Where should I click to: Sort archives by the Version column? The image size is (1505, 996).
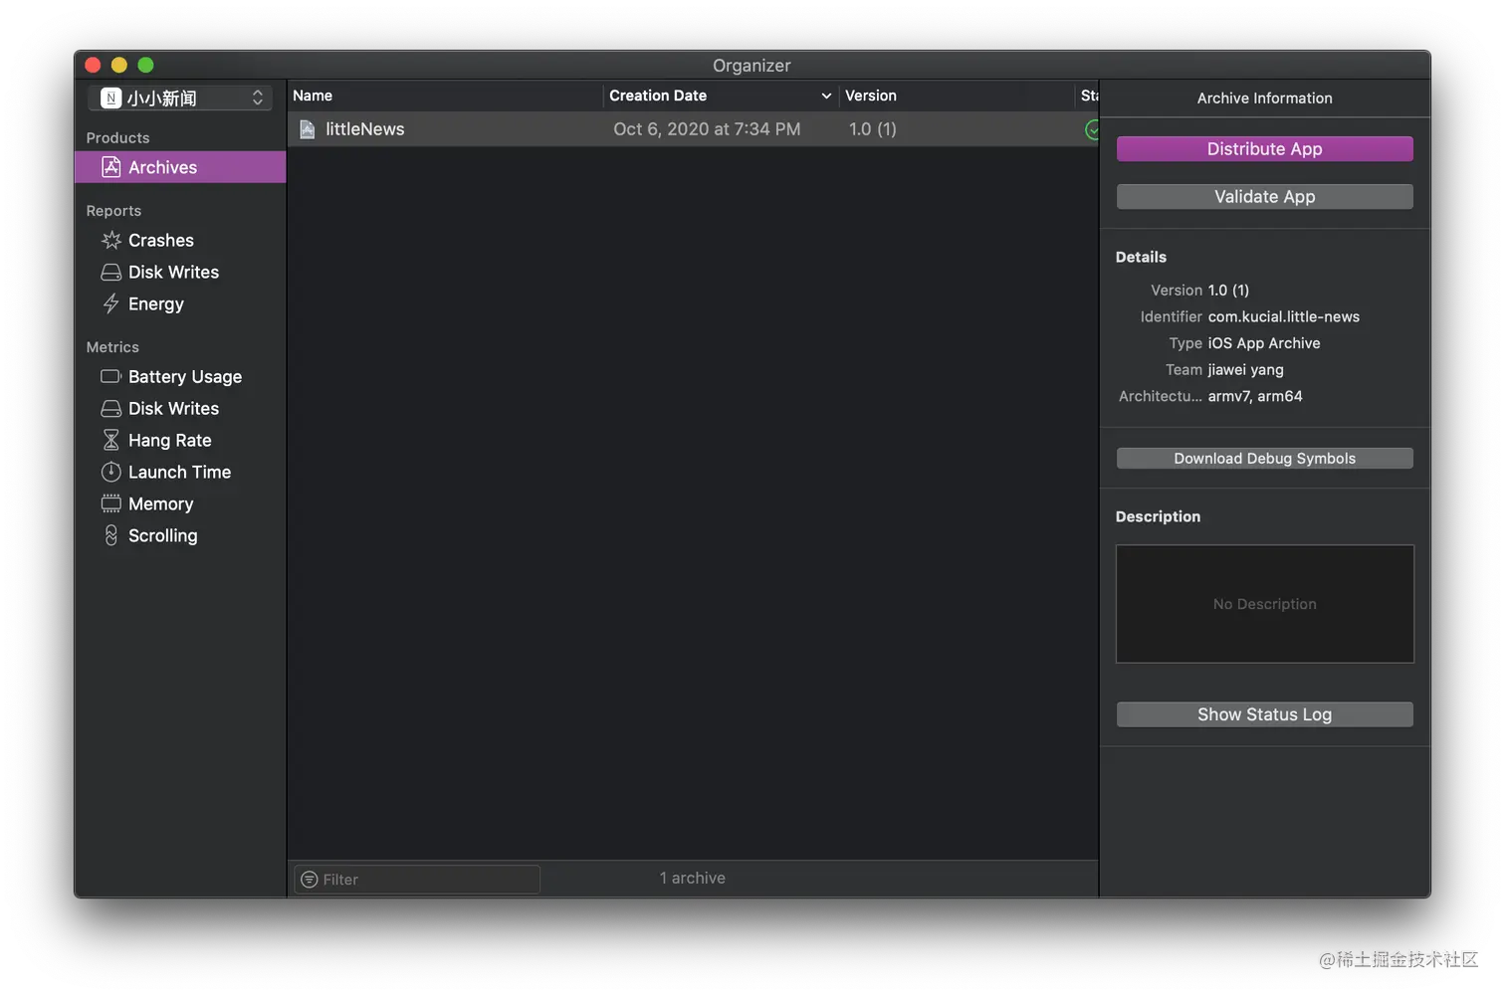click(957, 96)
